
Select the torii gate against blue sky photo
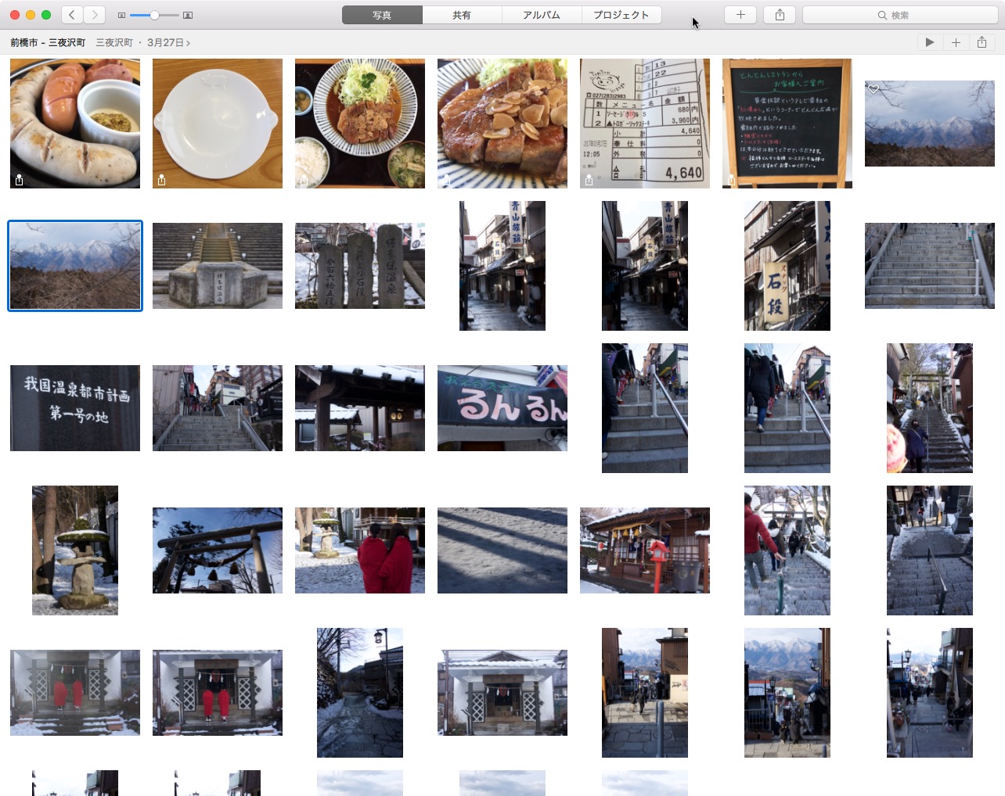click(x=218, y=550)
